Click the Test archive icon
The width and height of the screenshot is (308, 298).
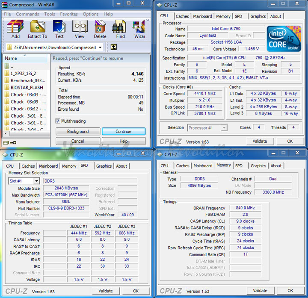59,29
